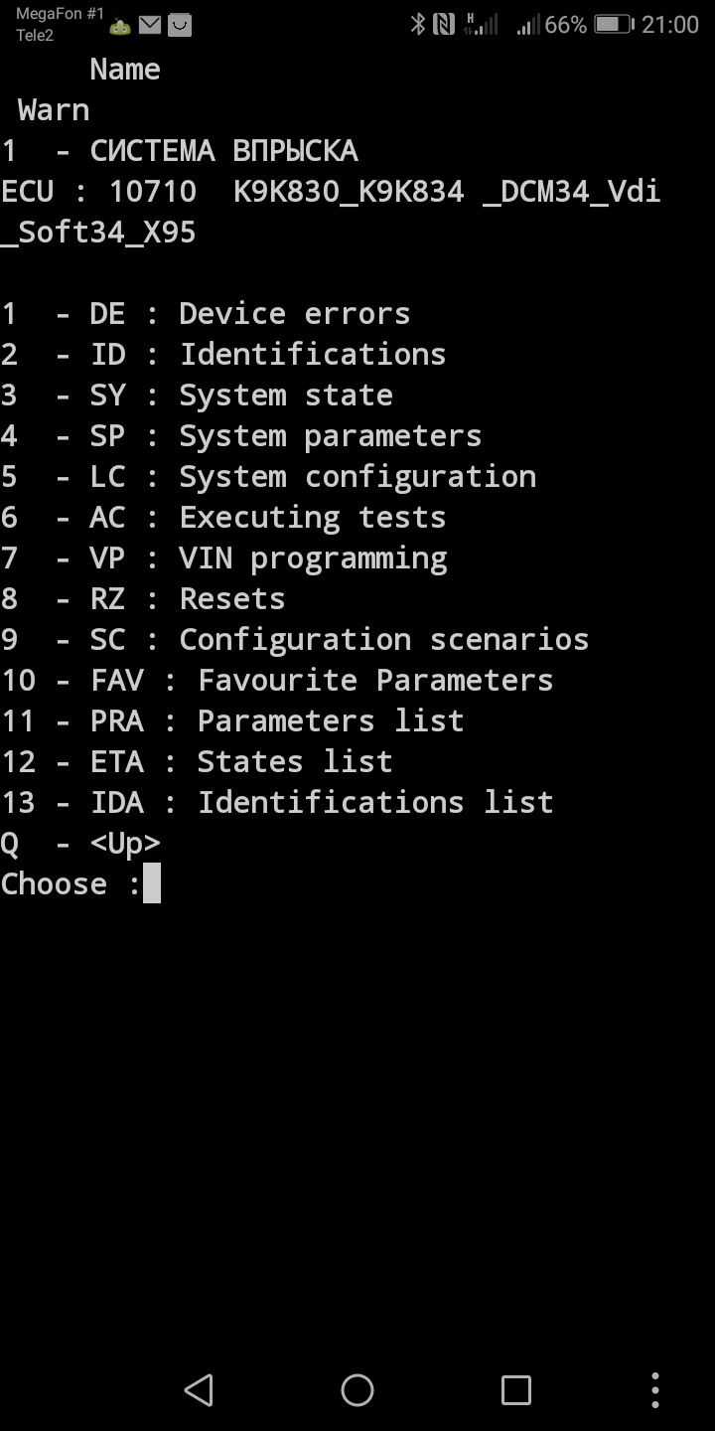Select Favourite Parameters menu line
This screenshot has height=1431, width=715.
click(277, 681)
